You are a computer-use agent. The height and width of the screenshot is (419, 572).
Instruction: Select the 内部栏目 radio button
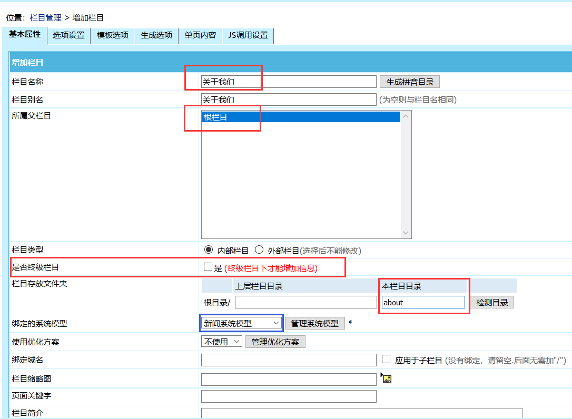(208, 250)
